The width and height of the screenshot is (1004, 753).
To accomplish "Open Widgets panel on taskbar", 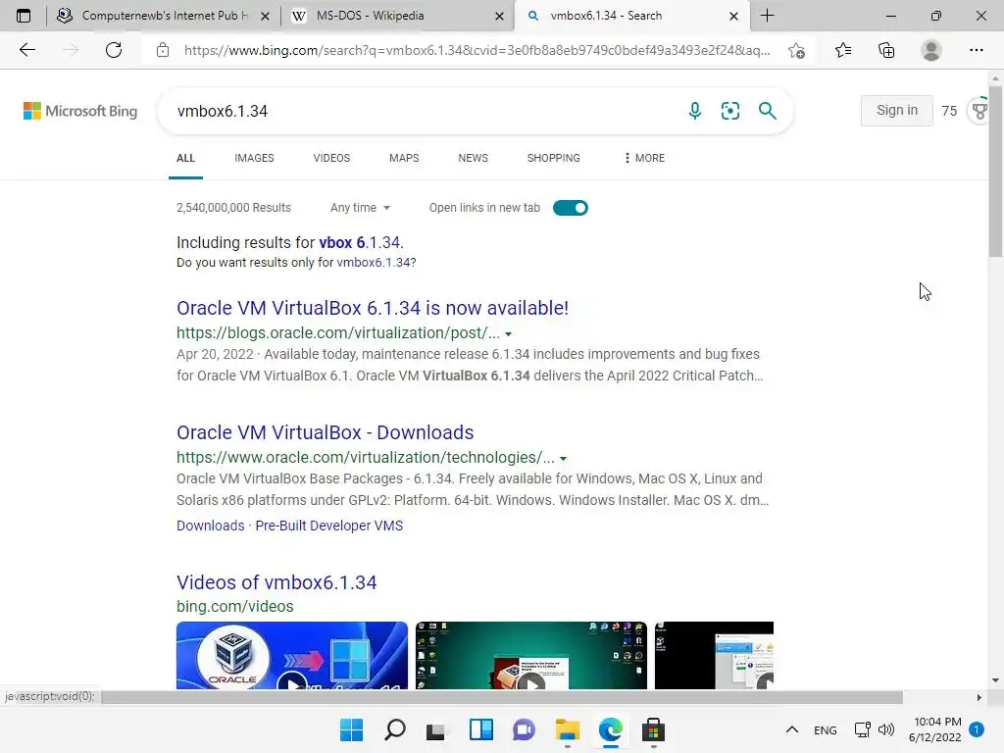I will pyautogui.click(x=480, y=729).
